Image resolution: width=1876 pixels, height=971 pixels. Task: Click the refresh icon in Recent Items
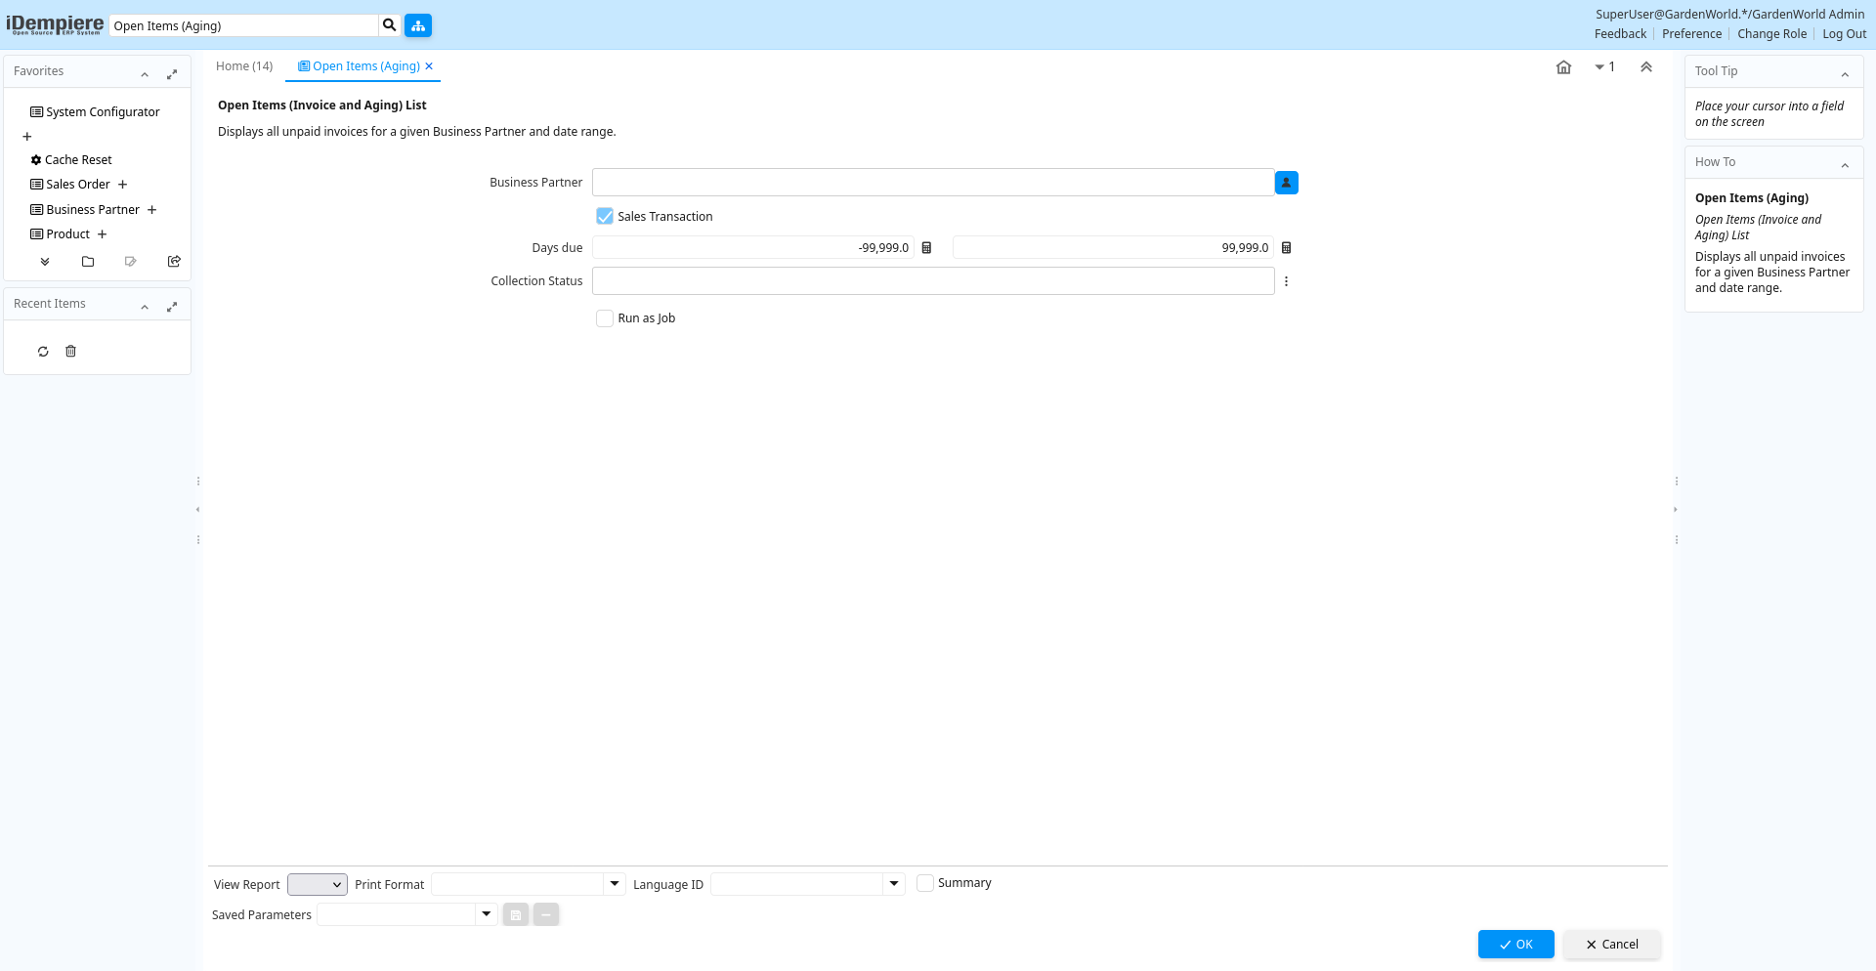coord(43,352)
